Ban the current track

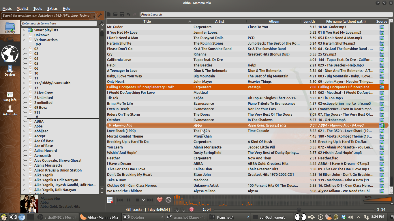pos(168,200)
